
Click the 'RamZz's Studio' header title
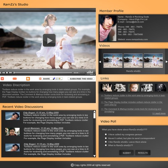pos(16,4)
